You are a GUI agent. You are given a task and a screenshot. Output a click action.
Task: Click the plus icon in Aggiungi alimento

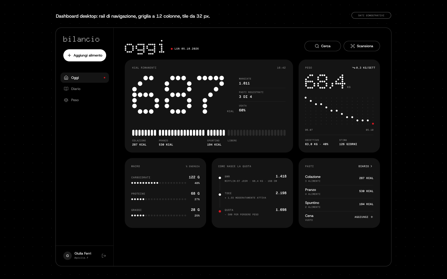click(69, 55)
